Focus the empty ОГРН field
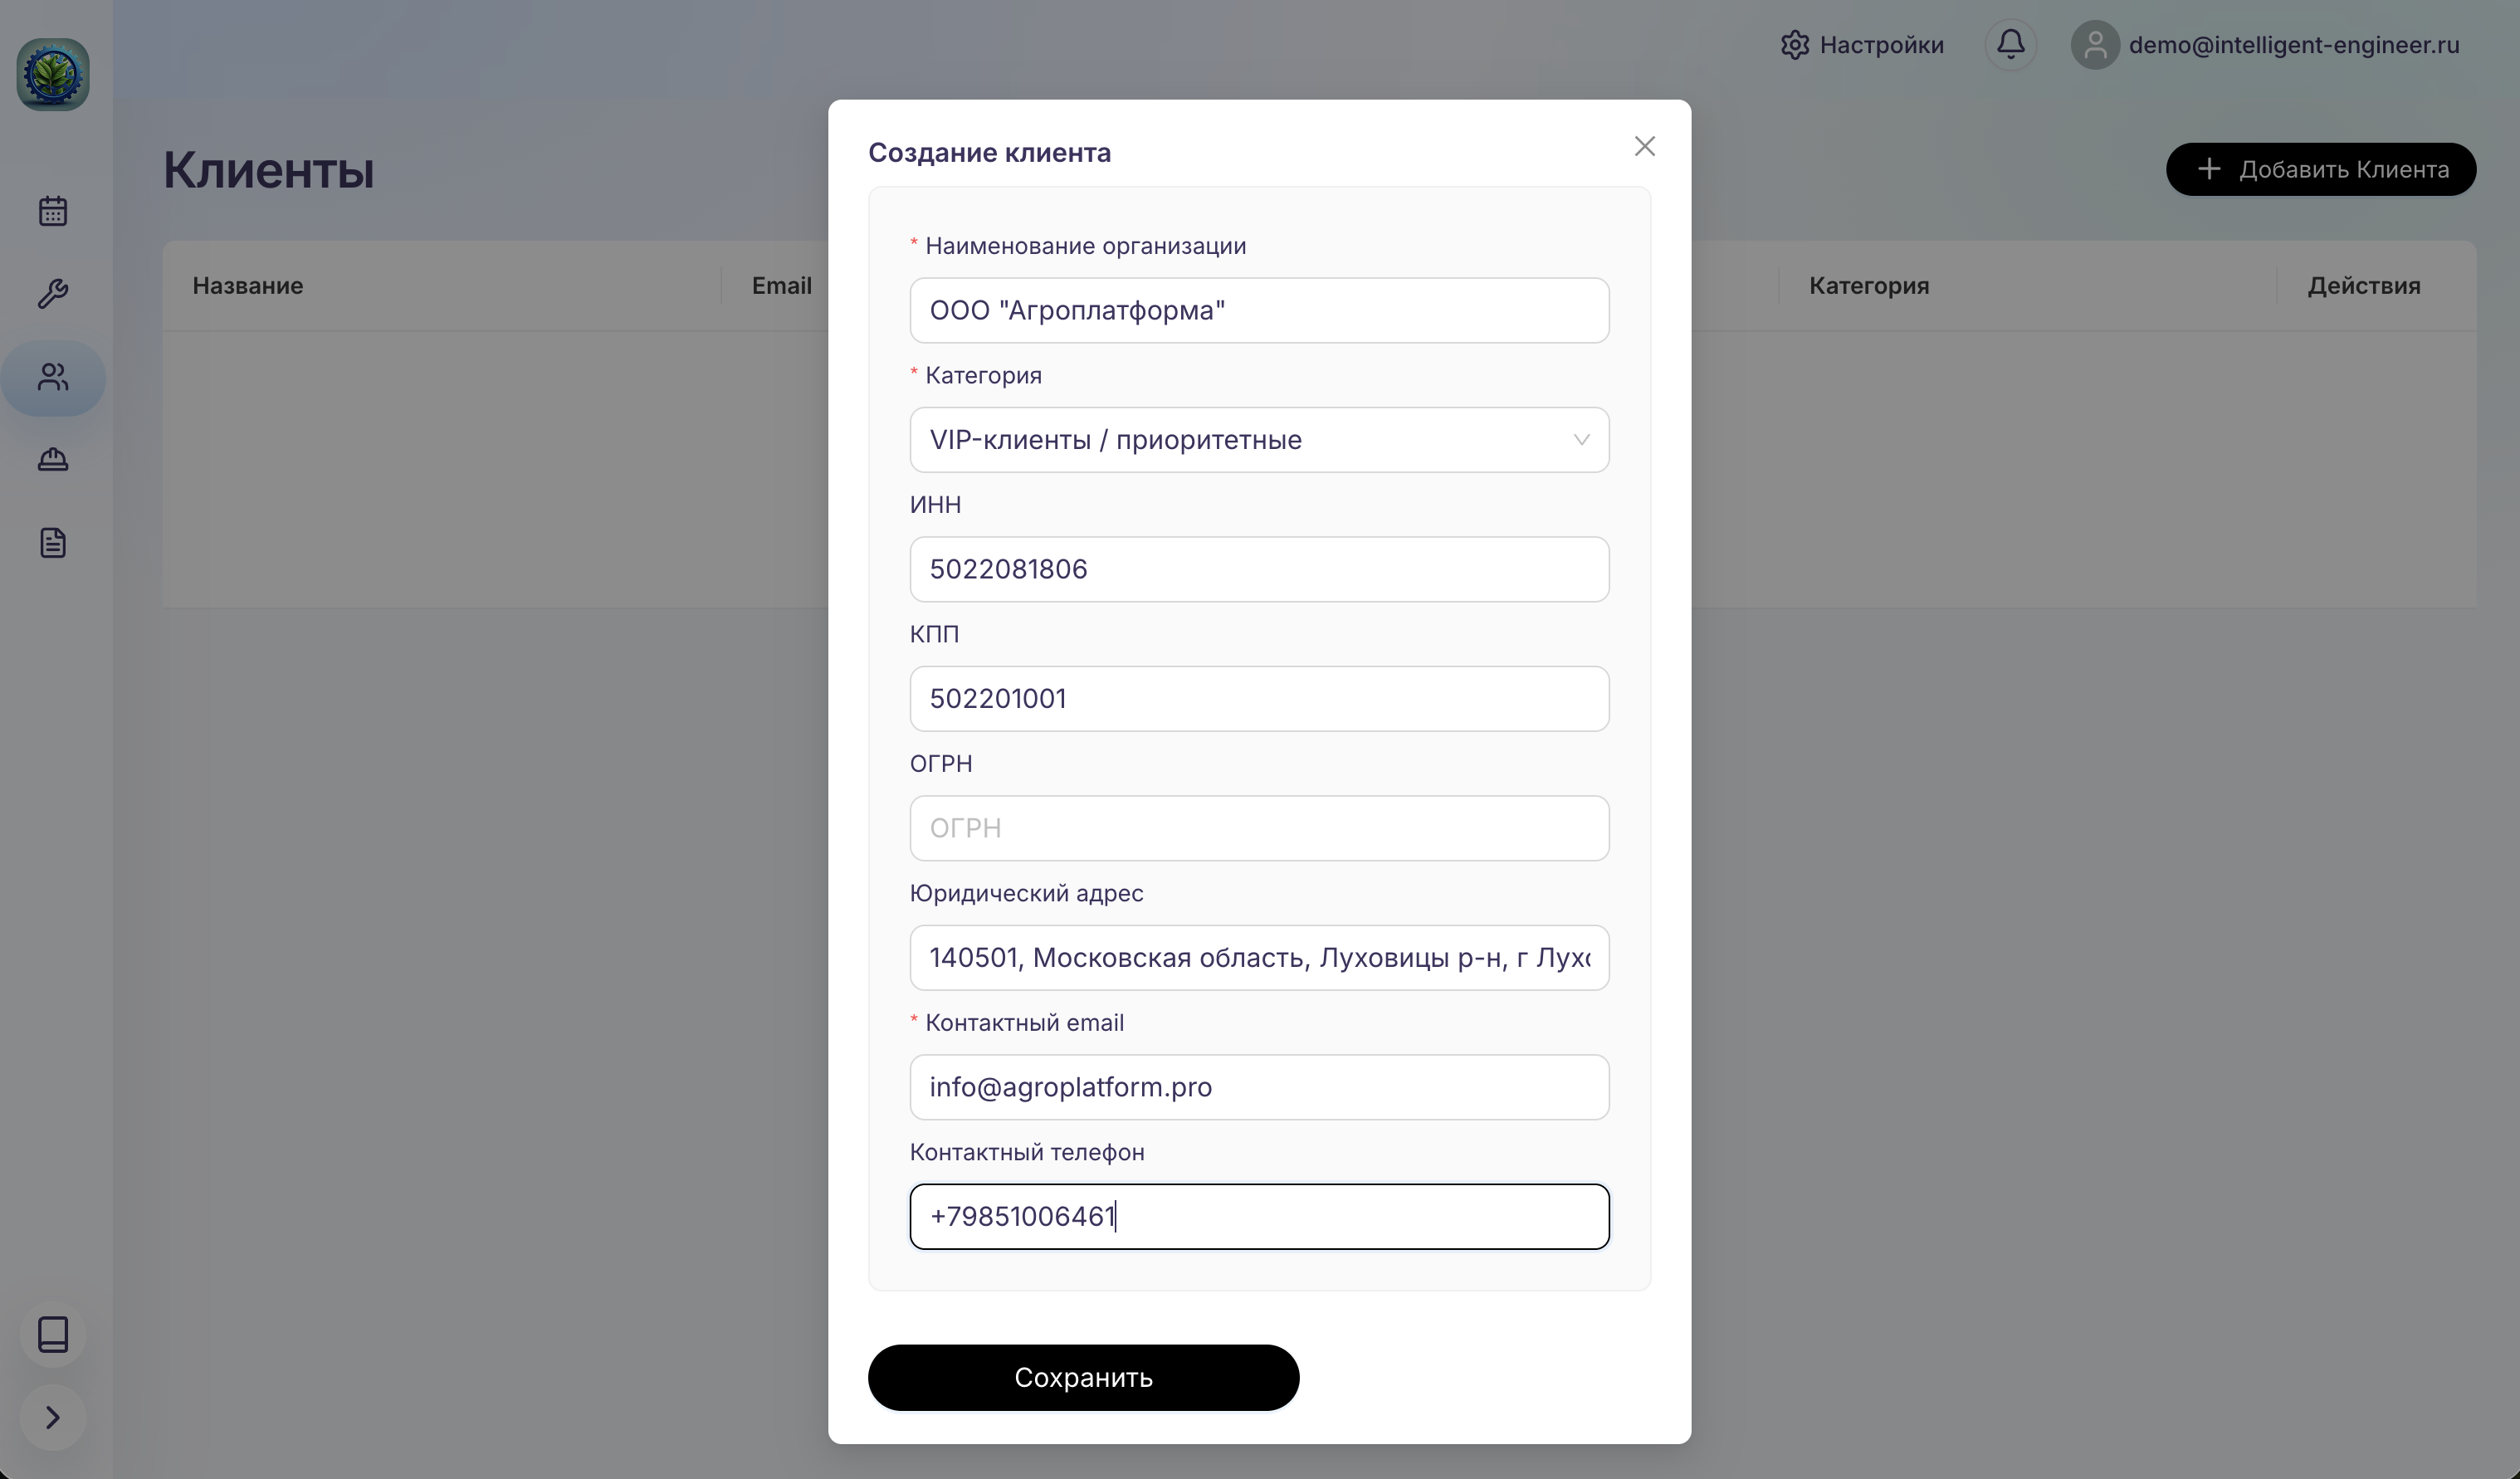2520x1479 pixels. click(1259, 828)
